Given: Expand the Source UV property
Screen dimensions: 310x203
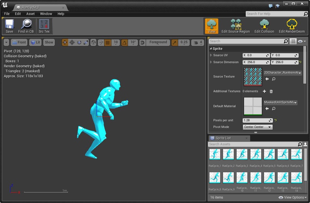Looking at the screenshot, I should pos(211,55).
